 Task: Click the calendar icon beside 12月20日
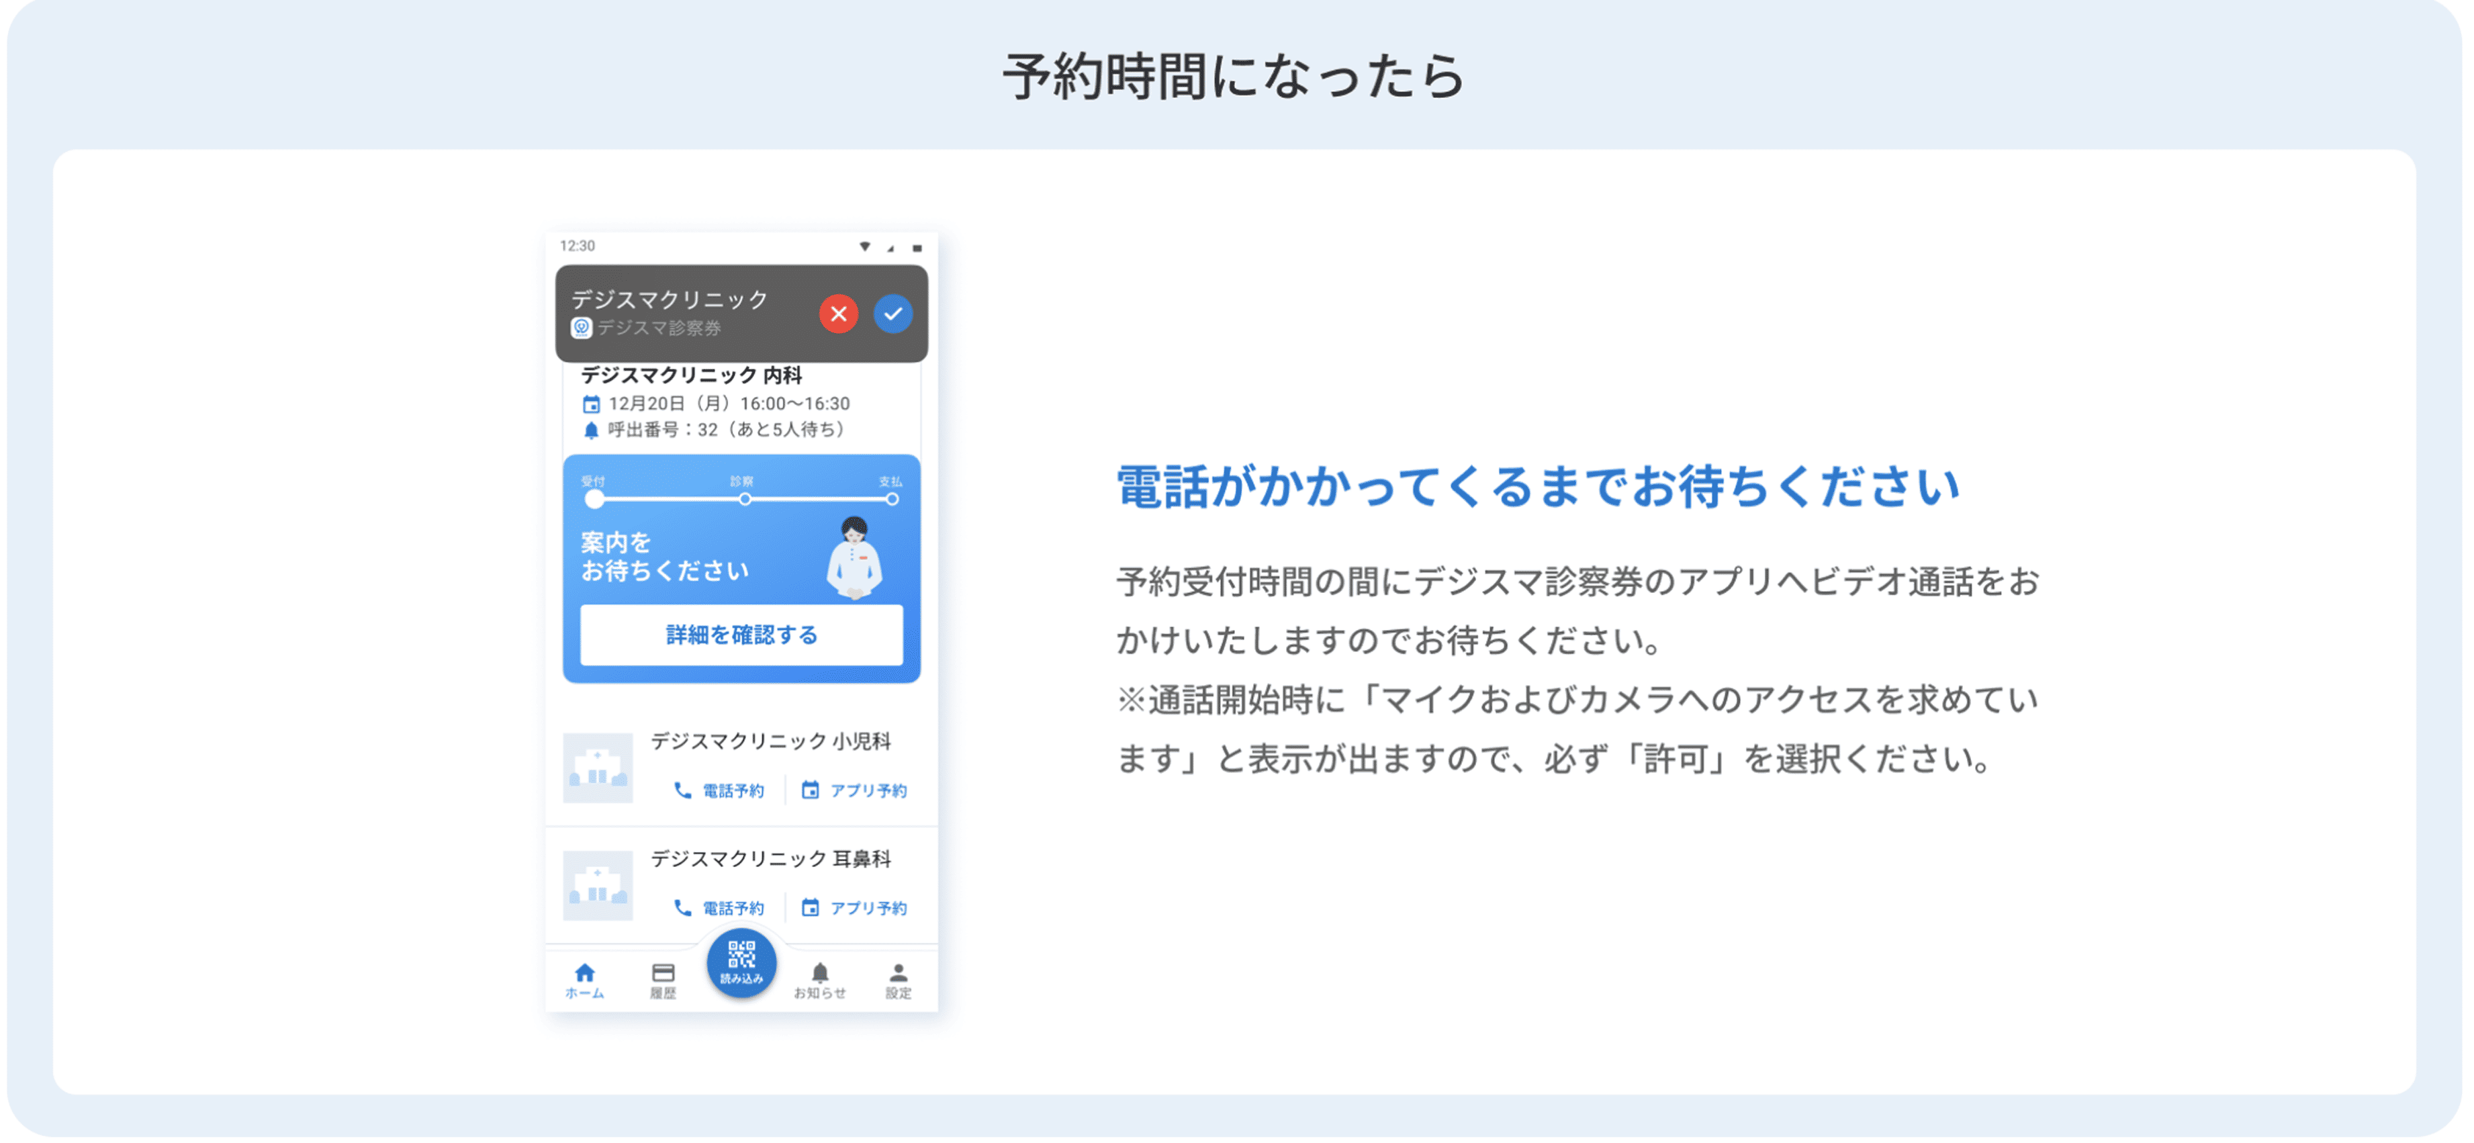[x=592, y=404]
